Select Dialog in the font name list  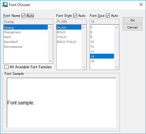26,27
